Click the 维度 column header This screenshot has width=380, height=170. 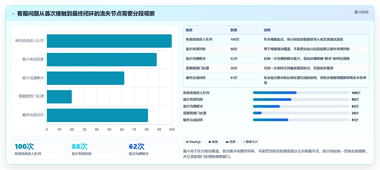189,30
